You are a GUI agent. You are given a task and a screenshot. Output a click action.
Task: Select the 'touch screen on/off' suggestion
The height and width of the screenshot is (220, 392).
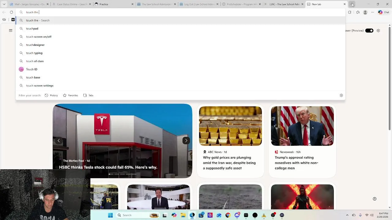pyautogui.click(x=180, y=37)
